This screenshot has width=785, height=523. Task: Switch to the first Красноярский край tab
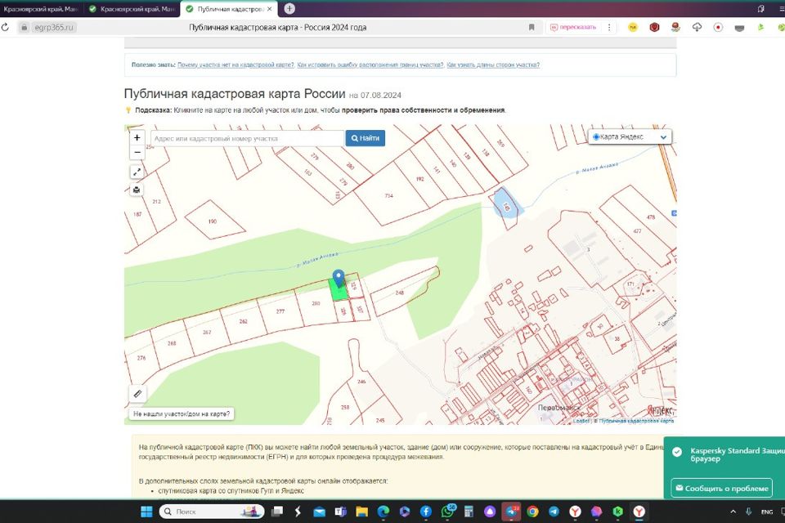41,8
